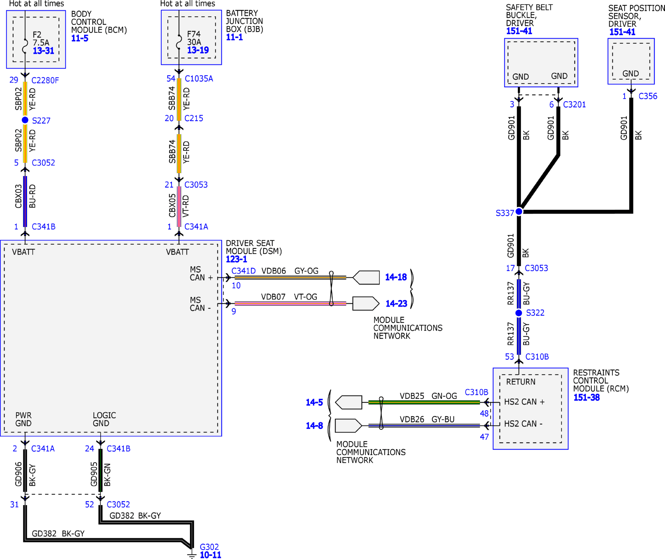665x559 pixels.
Task: Open the 123-1 Driver Seat Module reference
Action: [x=236, y=259]
